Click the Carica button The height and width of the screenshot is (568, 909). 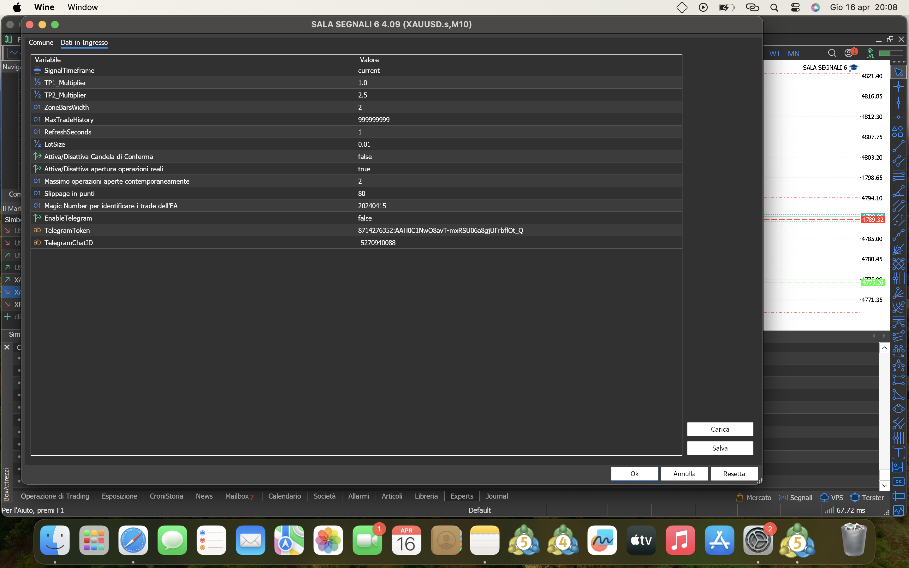[720, 429]
